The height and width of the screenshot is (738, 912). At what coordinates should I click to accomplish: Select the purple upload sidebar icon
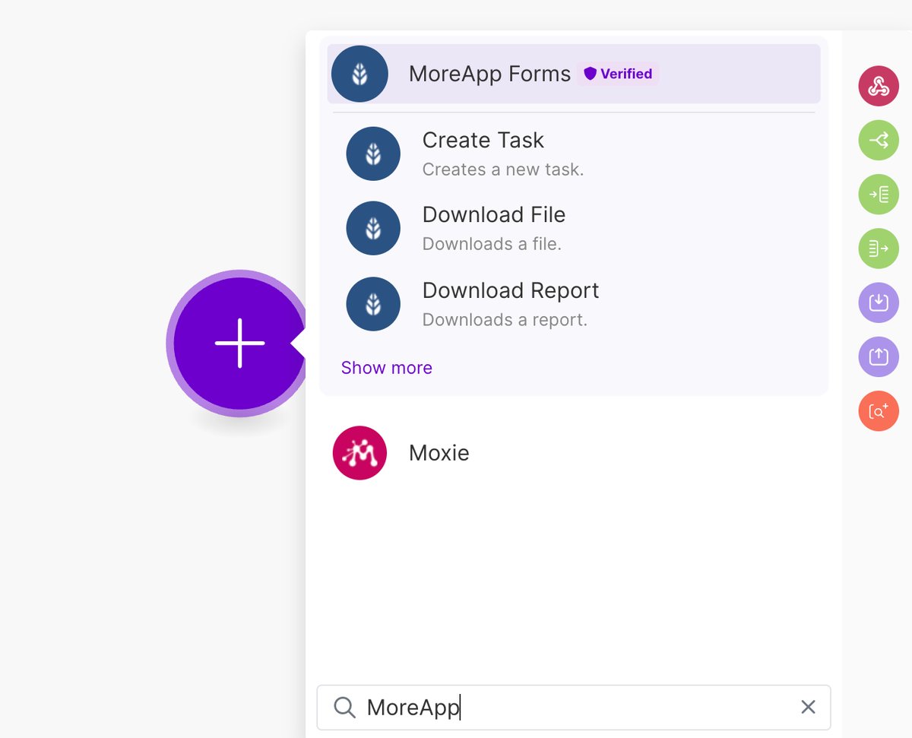point(879,356)
